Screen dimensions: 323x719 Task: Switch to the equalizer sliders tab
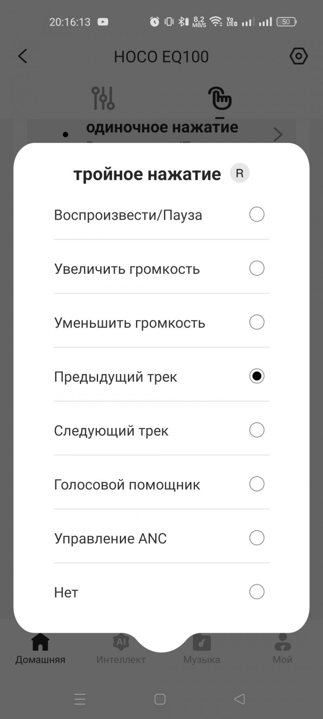tap(103, 98)
